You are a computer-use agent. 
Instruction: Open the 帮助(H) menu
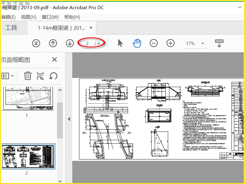pyautogui.click(x=72, y=17)
